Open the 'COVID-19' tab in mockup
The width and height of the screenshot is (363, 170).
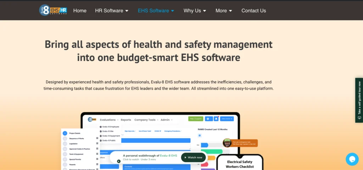point(158,131)
